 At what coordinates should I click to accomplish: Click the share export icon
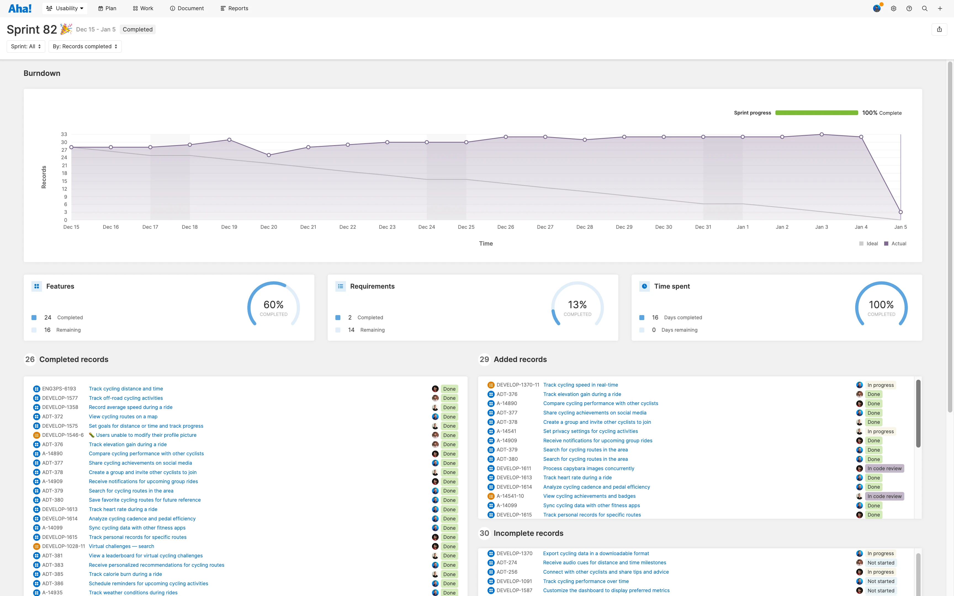[x=939, y=29]
